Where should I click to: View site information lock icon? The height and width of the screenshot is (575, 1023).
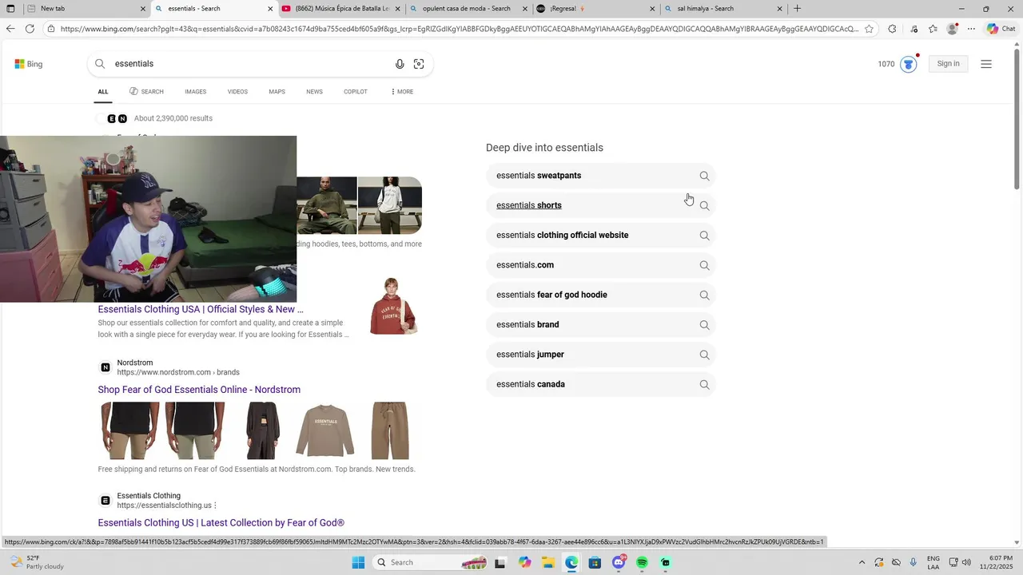click(51, 29)
